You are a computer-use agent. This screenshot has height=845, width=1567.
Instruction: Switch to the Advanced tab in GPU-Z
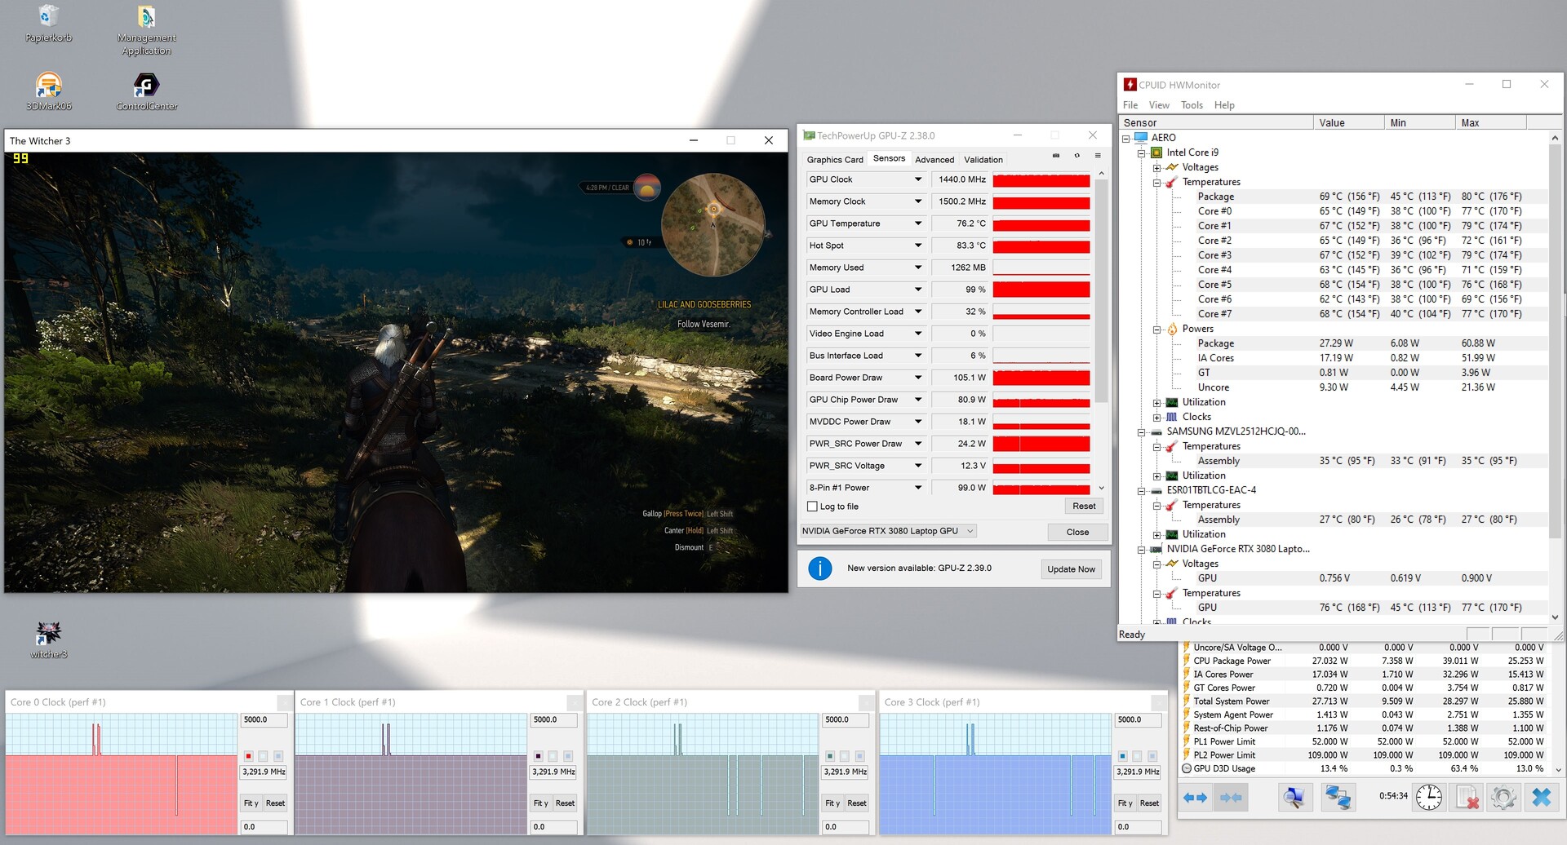(934, 160)
